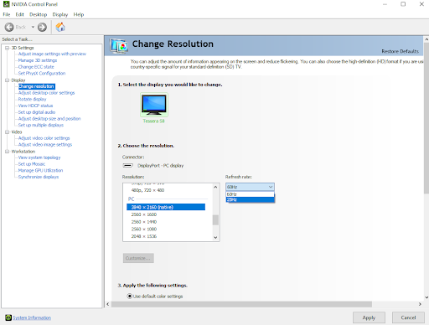Open Set up digital audio
The image size is (429, 325).
click(37, 112)
